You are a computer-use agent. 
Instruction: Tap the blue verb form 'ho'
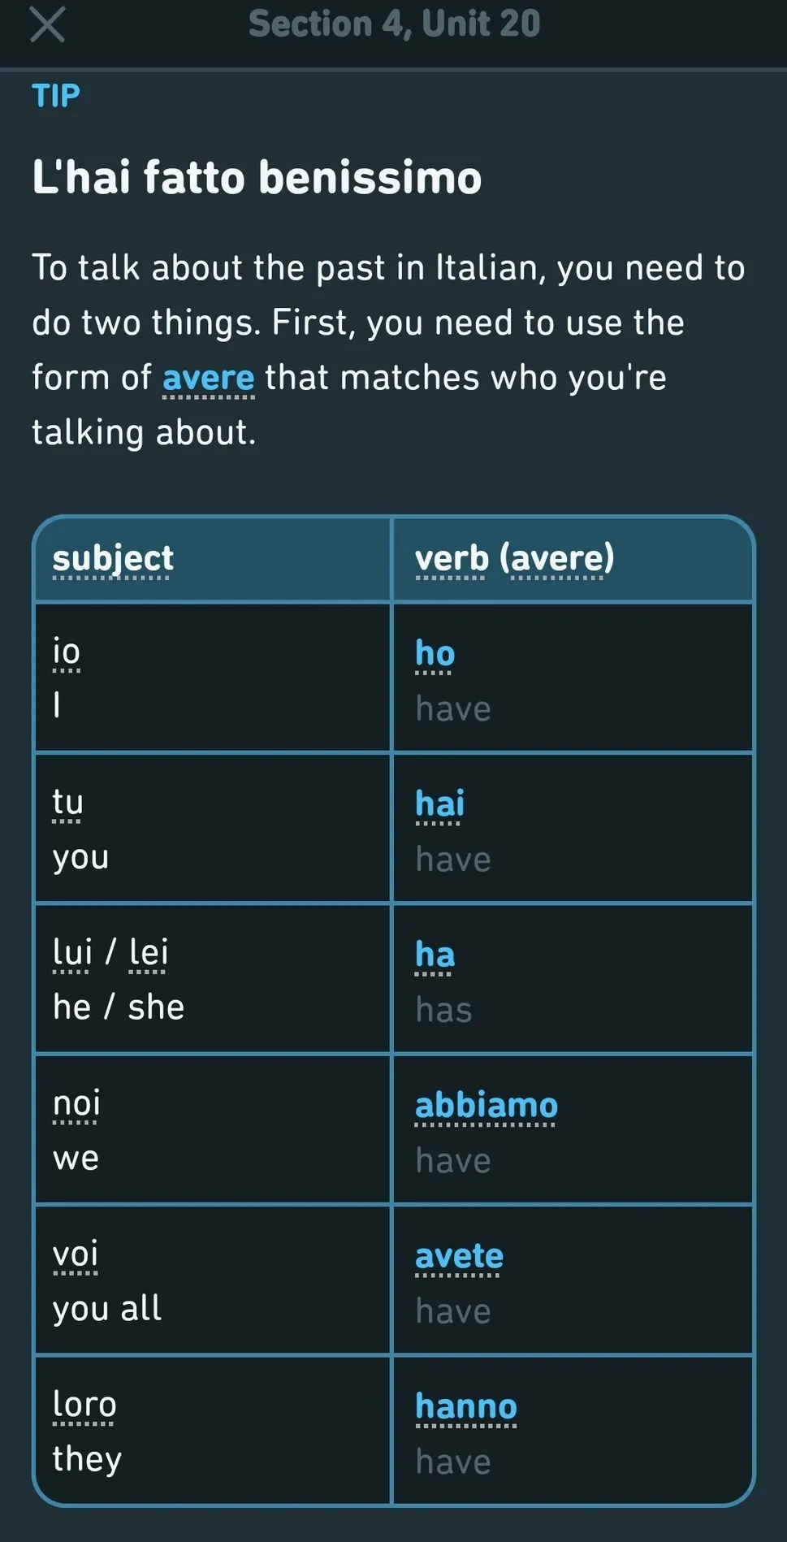point(435,653)
